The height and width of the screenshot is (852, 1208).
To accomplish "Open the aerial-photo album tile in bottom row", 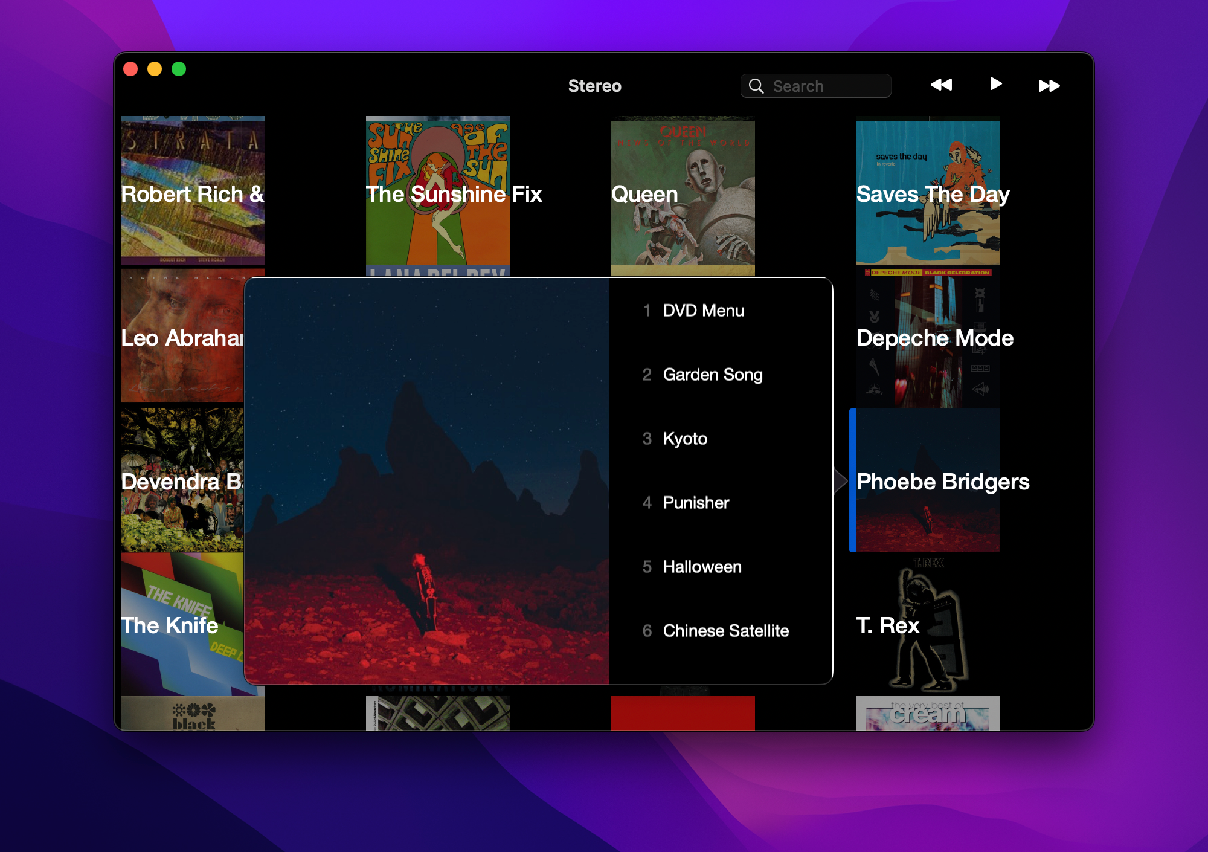I will 438,714.
